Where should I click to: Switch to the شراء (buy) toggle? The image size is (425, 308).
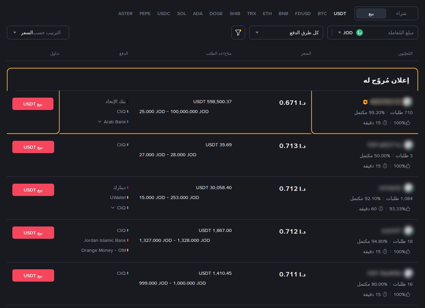[x=401, y=13]
